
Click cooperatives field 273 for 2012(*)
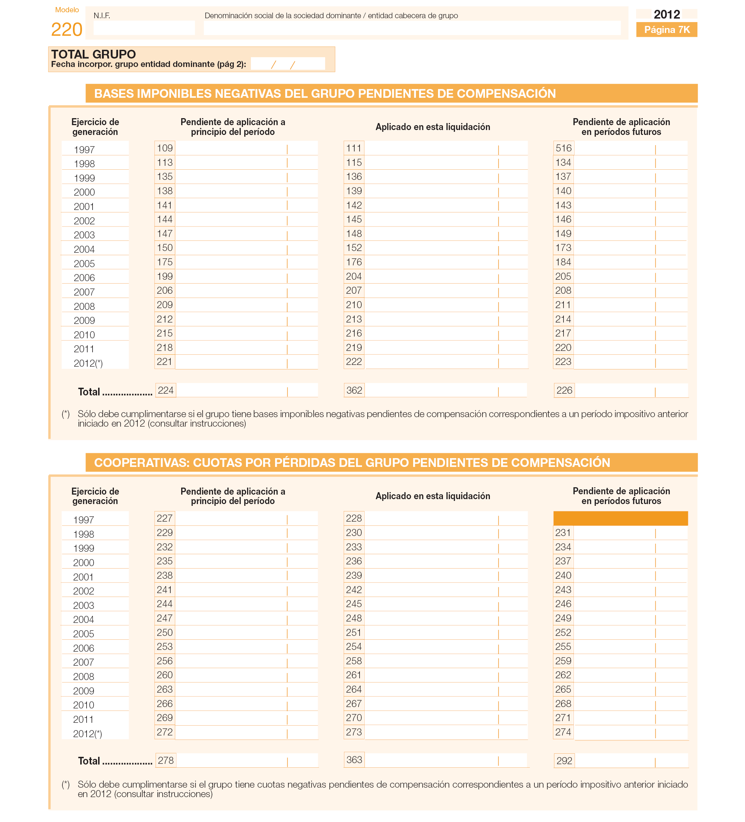click(x=446, y=732)
